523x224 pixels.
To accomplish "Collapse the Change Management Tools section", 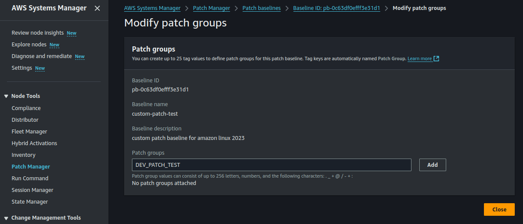I will (x=6, y=218).
